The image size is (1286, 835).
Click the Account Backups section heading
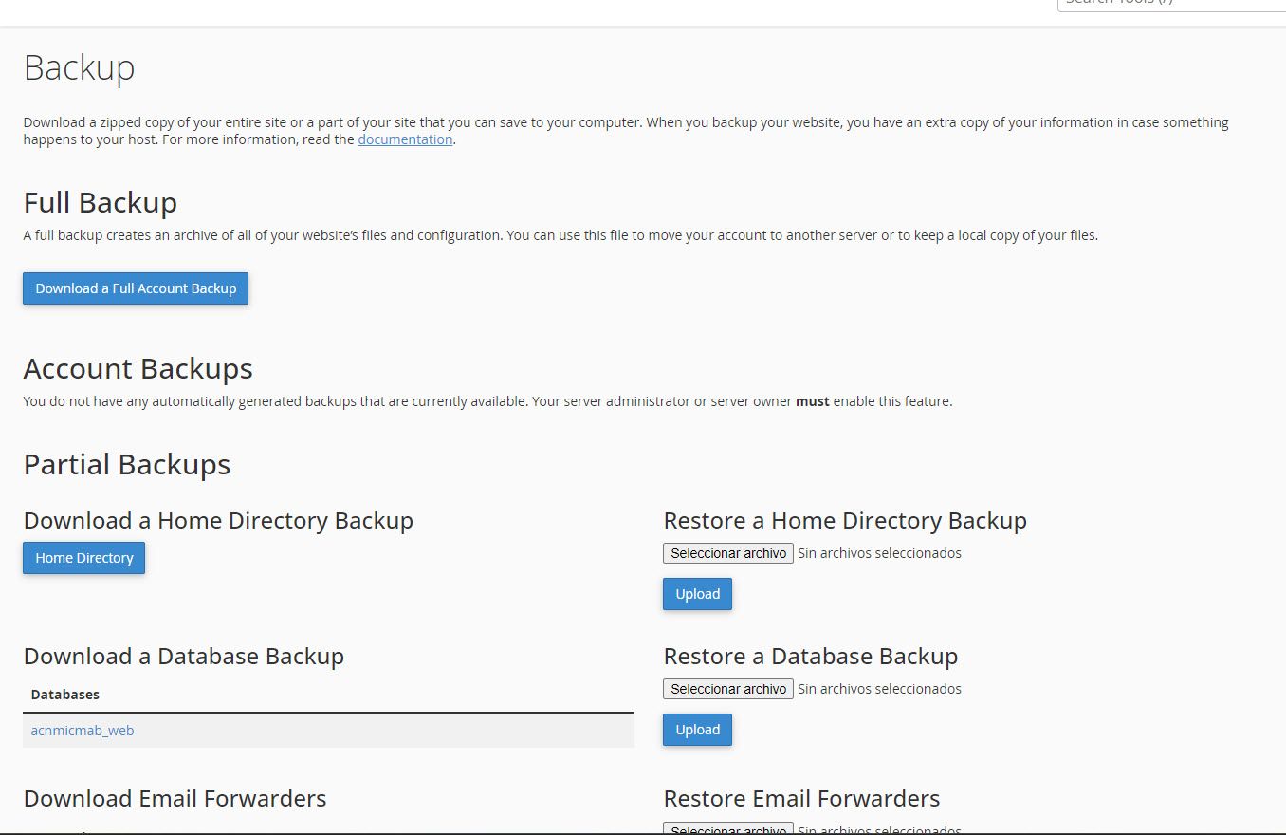138,368
